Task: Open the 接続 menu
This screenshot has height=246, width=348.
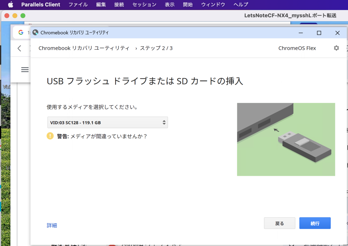Action: [119, 5]
